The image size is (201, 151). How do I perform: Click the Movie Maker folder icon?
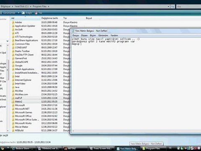coord(13,127)
